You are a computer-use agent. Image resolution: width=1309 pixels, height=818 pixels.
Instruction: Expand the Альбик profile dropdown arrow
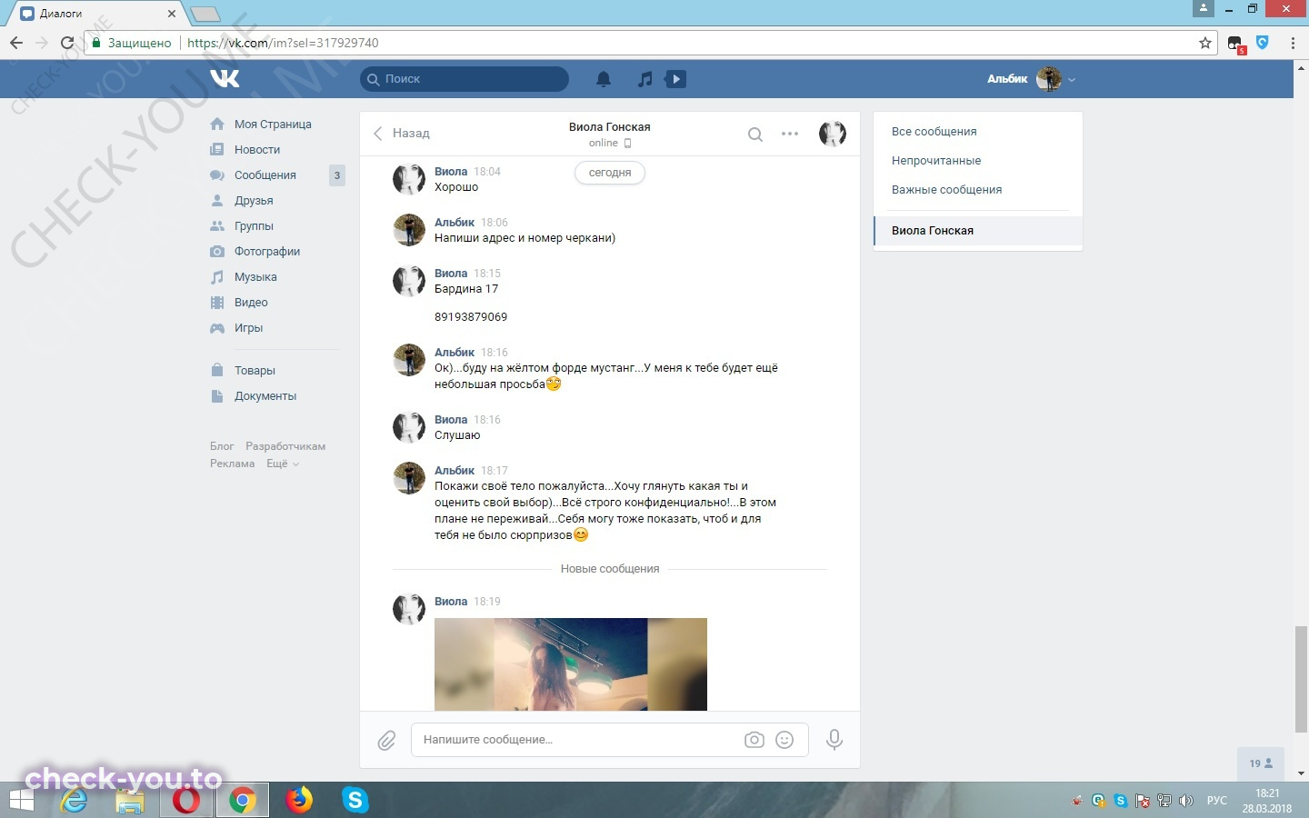coord(1072,80)
